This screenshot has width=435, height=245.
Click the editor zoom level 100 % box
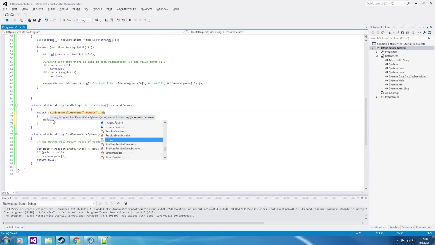point(8,193)
